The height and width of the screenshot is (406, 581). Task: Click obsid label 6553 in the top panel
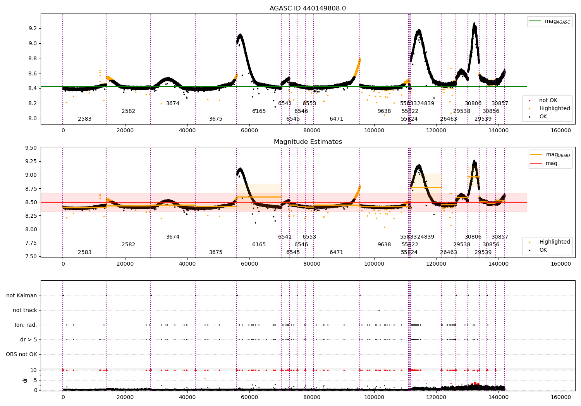309,104
